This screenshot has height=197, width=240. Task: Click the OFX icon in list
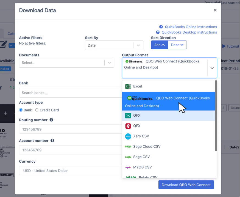pyautogui.click(x=128, y=116)
